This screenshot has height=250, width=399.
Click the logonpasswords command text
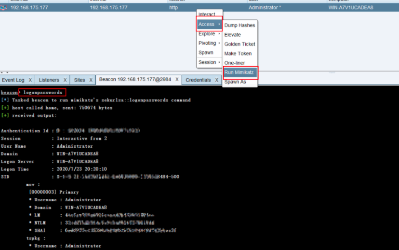pyautogui.click(x=43, y=93)
